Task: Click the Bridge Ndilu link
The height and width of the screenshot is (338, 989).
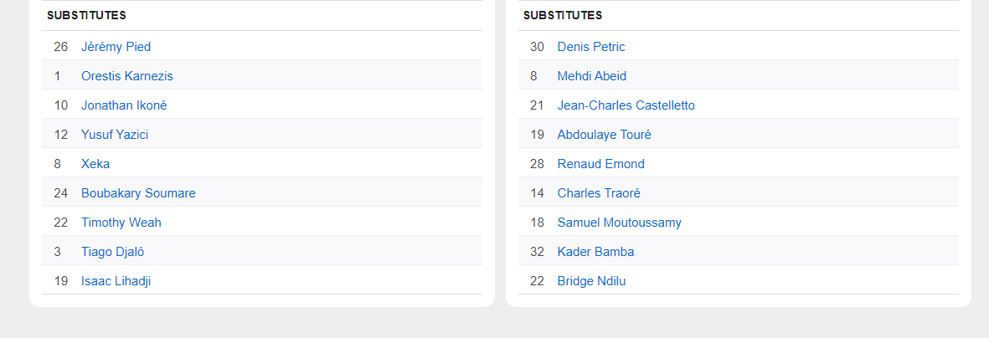Action: [x=591, y=281]
